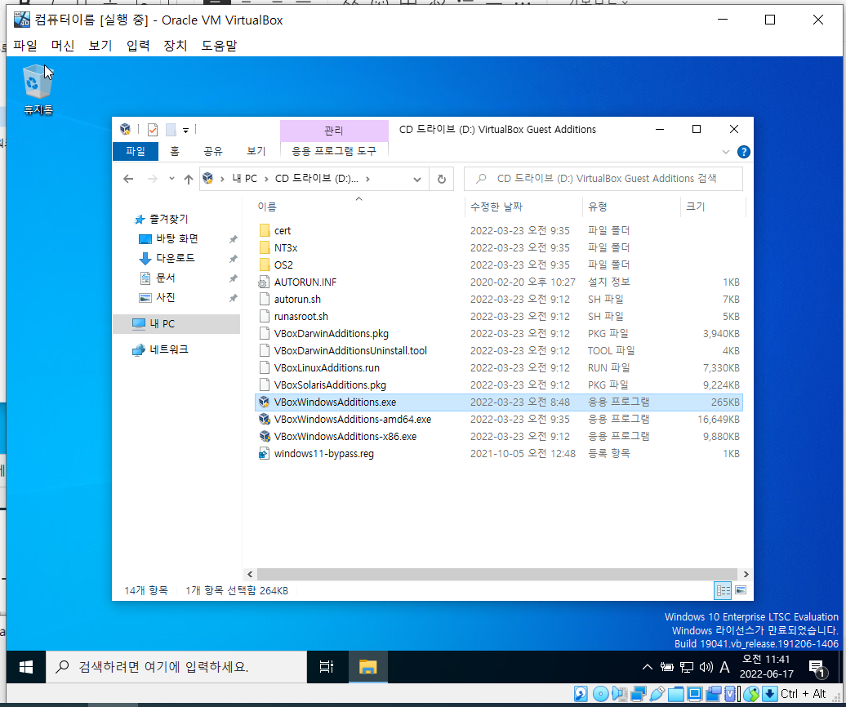Open the notification center icon
The image size is (846, 707).
click(x=818, y=668)
